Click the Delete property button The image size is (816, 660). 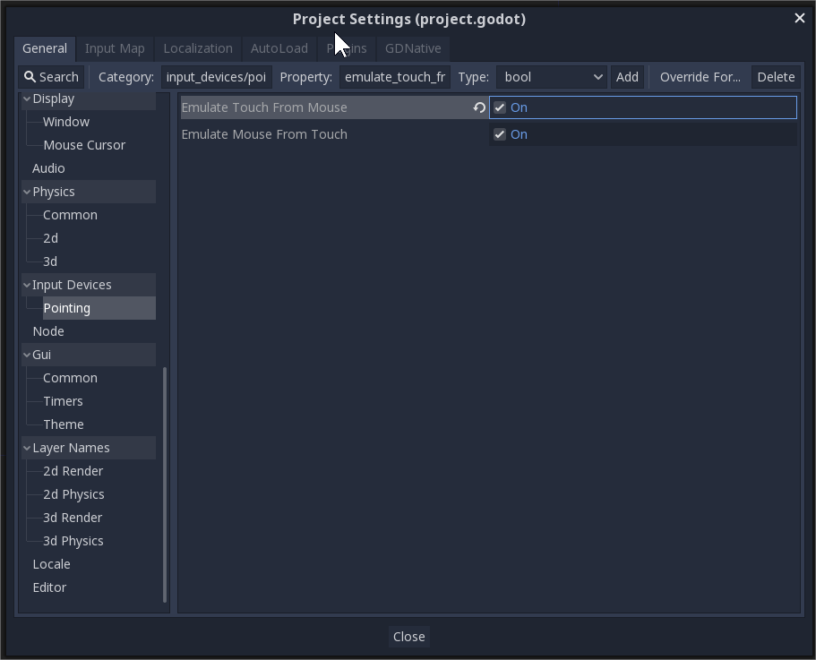[x=776, y=77]
